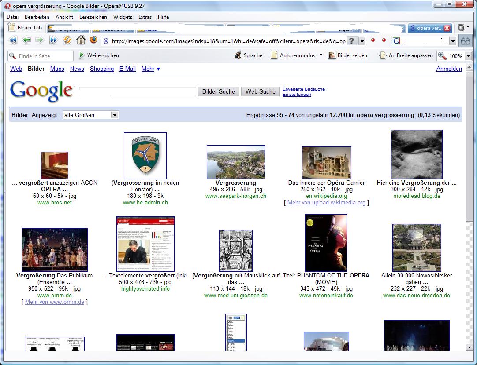Click the fast forward navigation icon

pos(53,40)
